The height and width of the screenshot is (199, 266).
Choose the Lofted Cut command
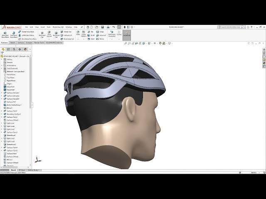66,35
